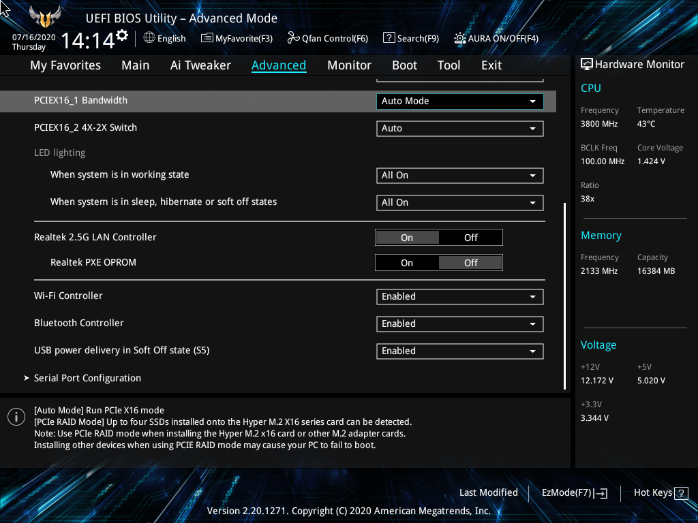Click the 3800 MHz CPU frequency value
This screenshot has width=698, height=523.
[x=598, y=124]
